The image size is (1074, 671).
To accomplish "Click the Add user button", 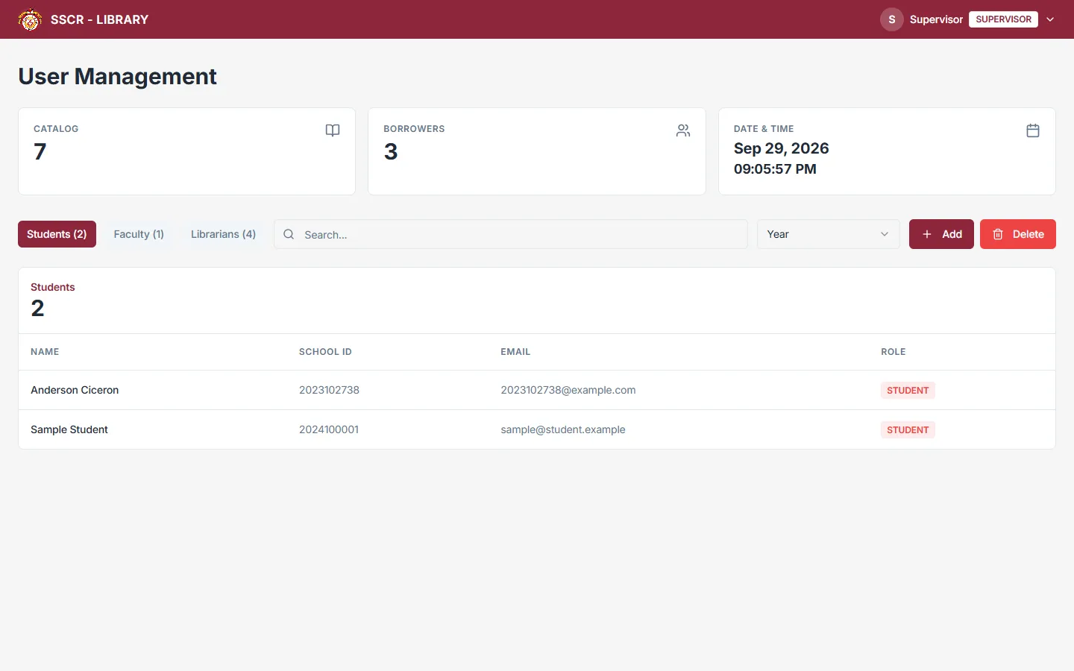I will pyautogui.click(x=941, y=234).
